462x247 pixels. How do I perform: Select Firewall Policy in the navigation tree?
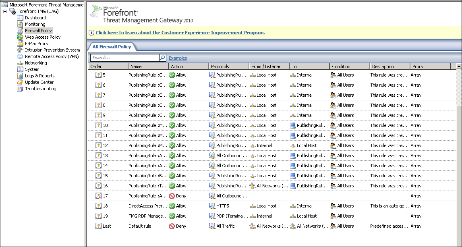[x=38, y=31]
